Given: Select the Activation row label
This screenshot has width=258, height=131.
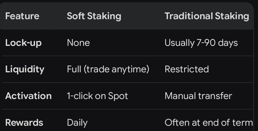Looking at the screenshot, I should tap(28, 96).
